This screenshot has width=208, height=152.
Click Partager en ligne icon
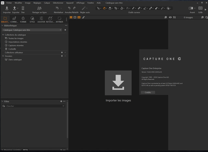39,8
